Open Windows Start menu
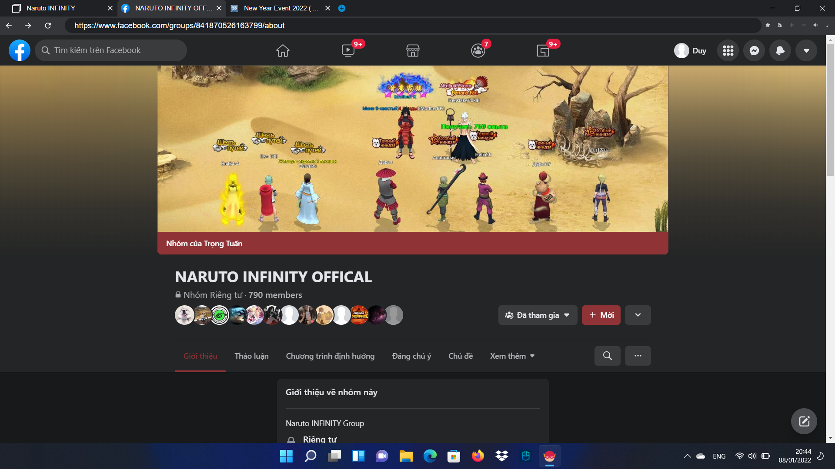This screenshot has width=835, height=469. [x=286, y=456]
